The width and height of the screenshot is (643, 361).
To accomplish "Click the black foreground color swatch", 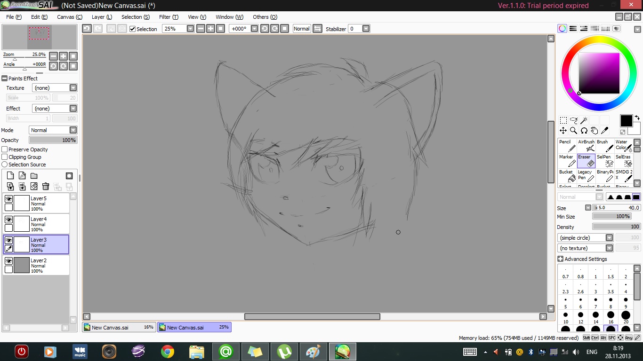I will (x=626, y=121).
